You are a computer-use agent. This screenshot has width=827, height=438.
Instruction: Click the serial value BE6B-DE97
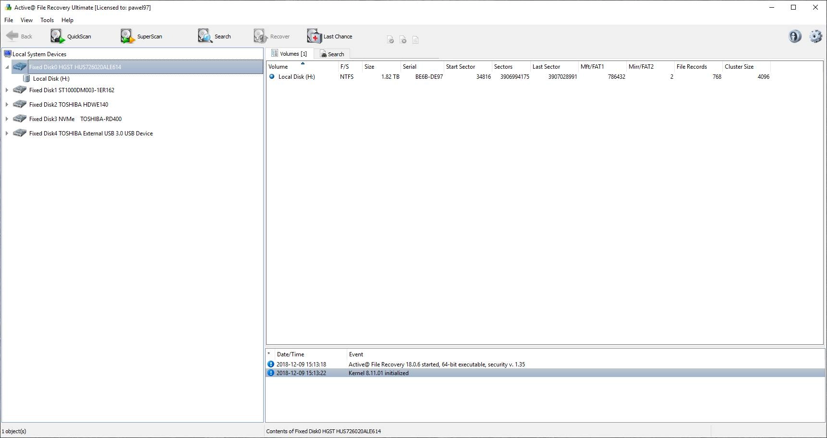[429, 77]
